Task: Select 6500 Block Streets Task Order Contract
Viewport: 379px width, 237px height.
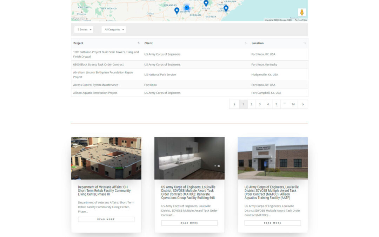Action: 98,65
